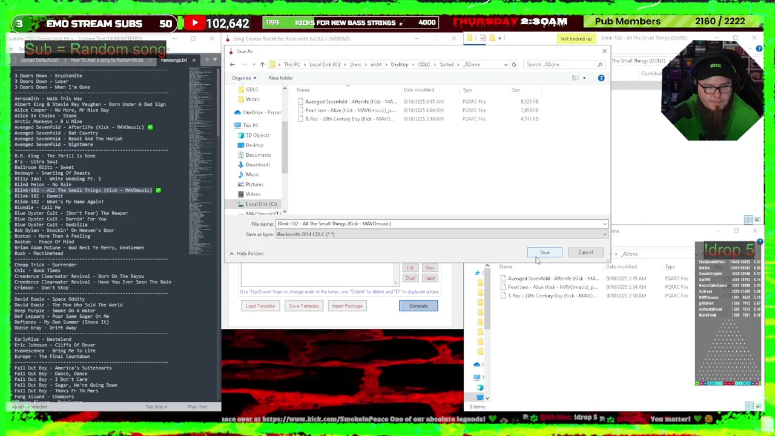Click Cancel in the Save As dialog

(x=585, y=253)
